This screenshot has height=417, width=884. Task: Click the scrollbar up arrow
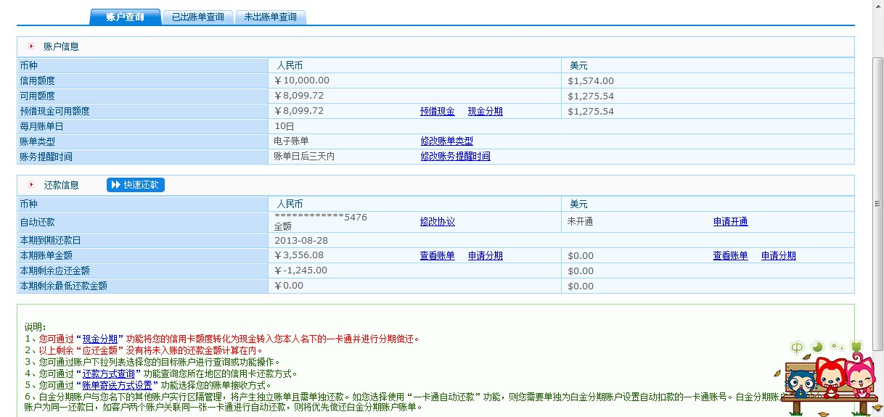[x=877, y=6]
